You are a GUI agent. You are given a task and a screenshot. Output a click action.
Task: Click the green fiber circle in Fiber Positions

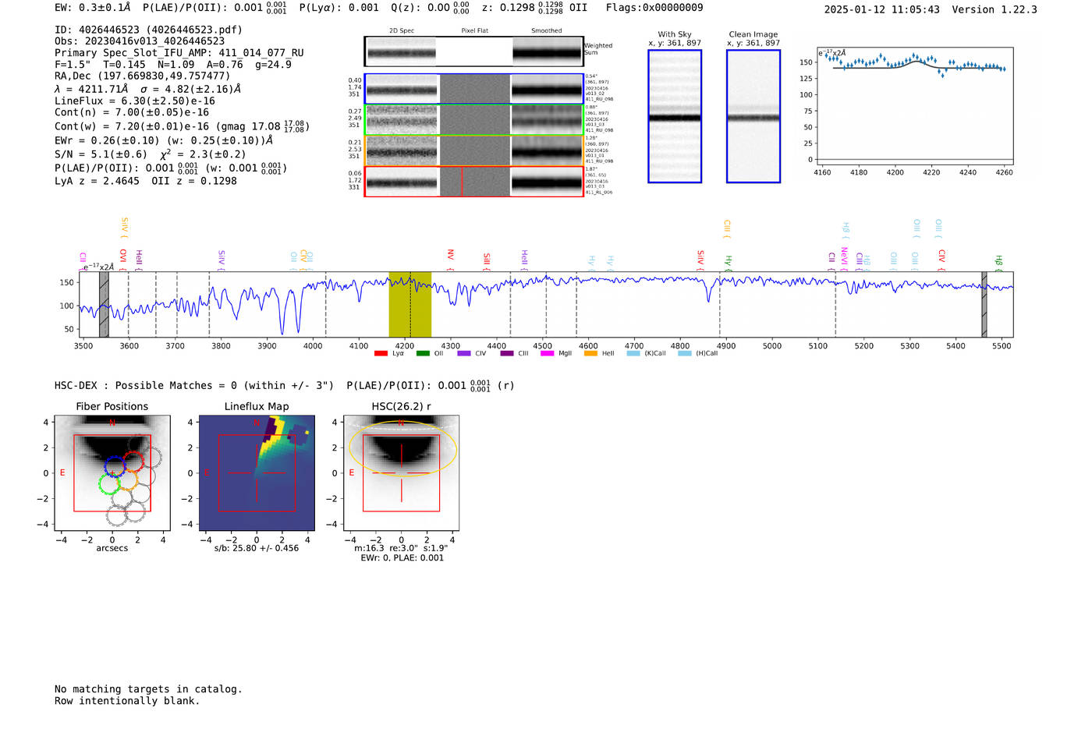[x=109, y=483]
